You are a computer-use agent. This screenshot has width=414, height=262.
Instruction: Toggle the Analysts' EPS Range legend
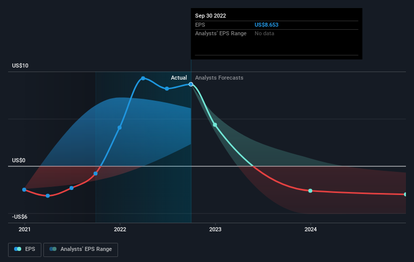coord(81,249)
